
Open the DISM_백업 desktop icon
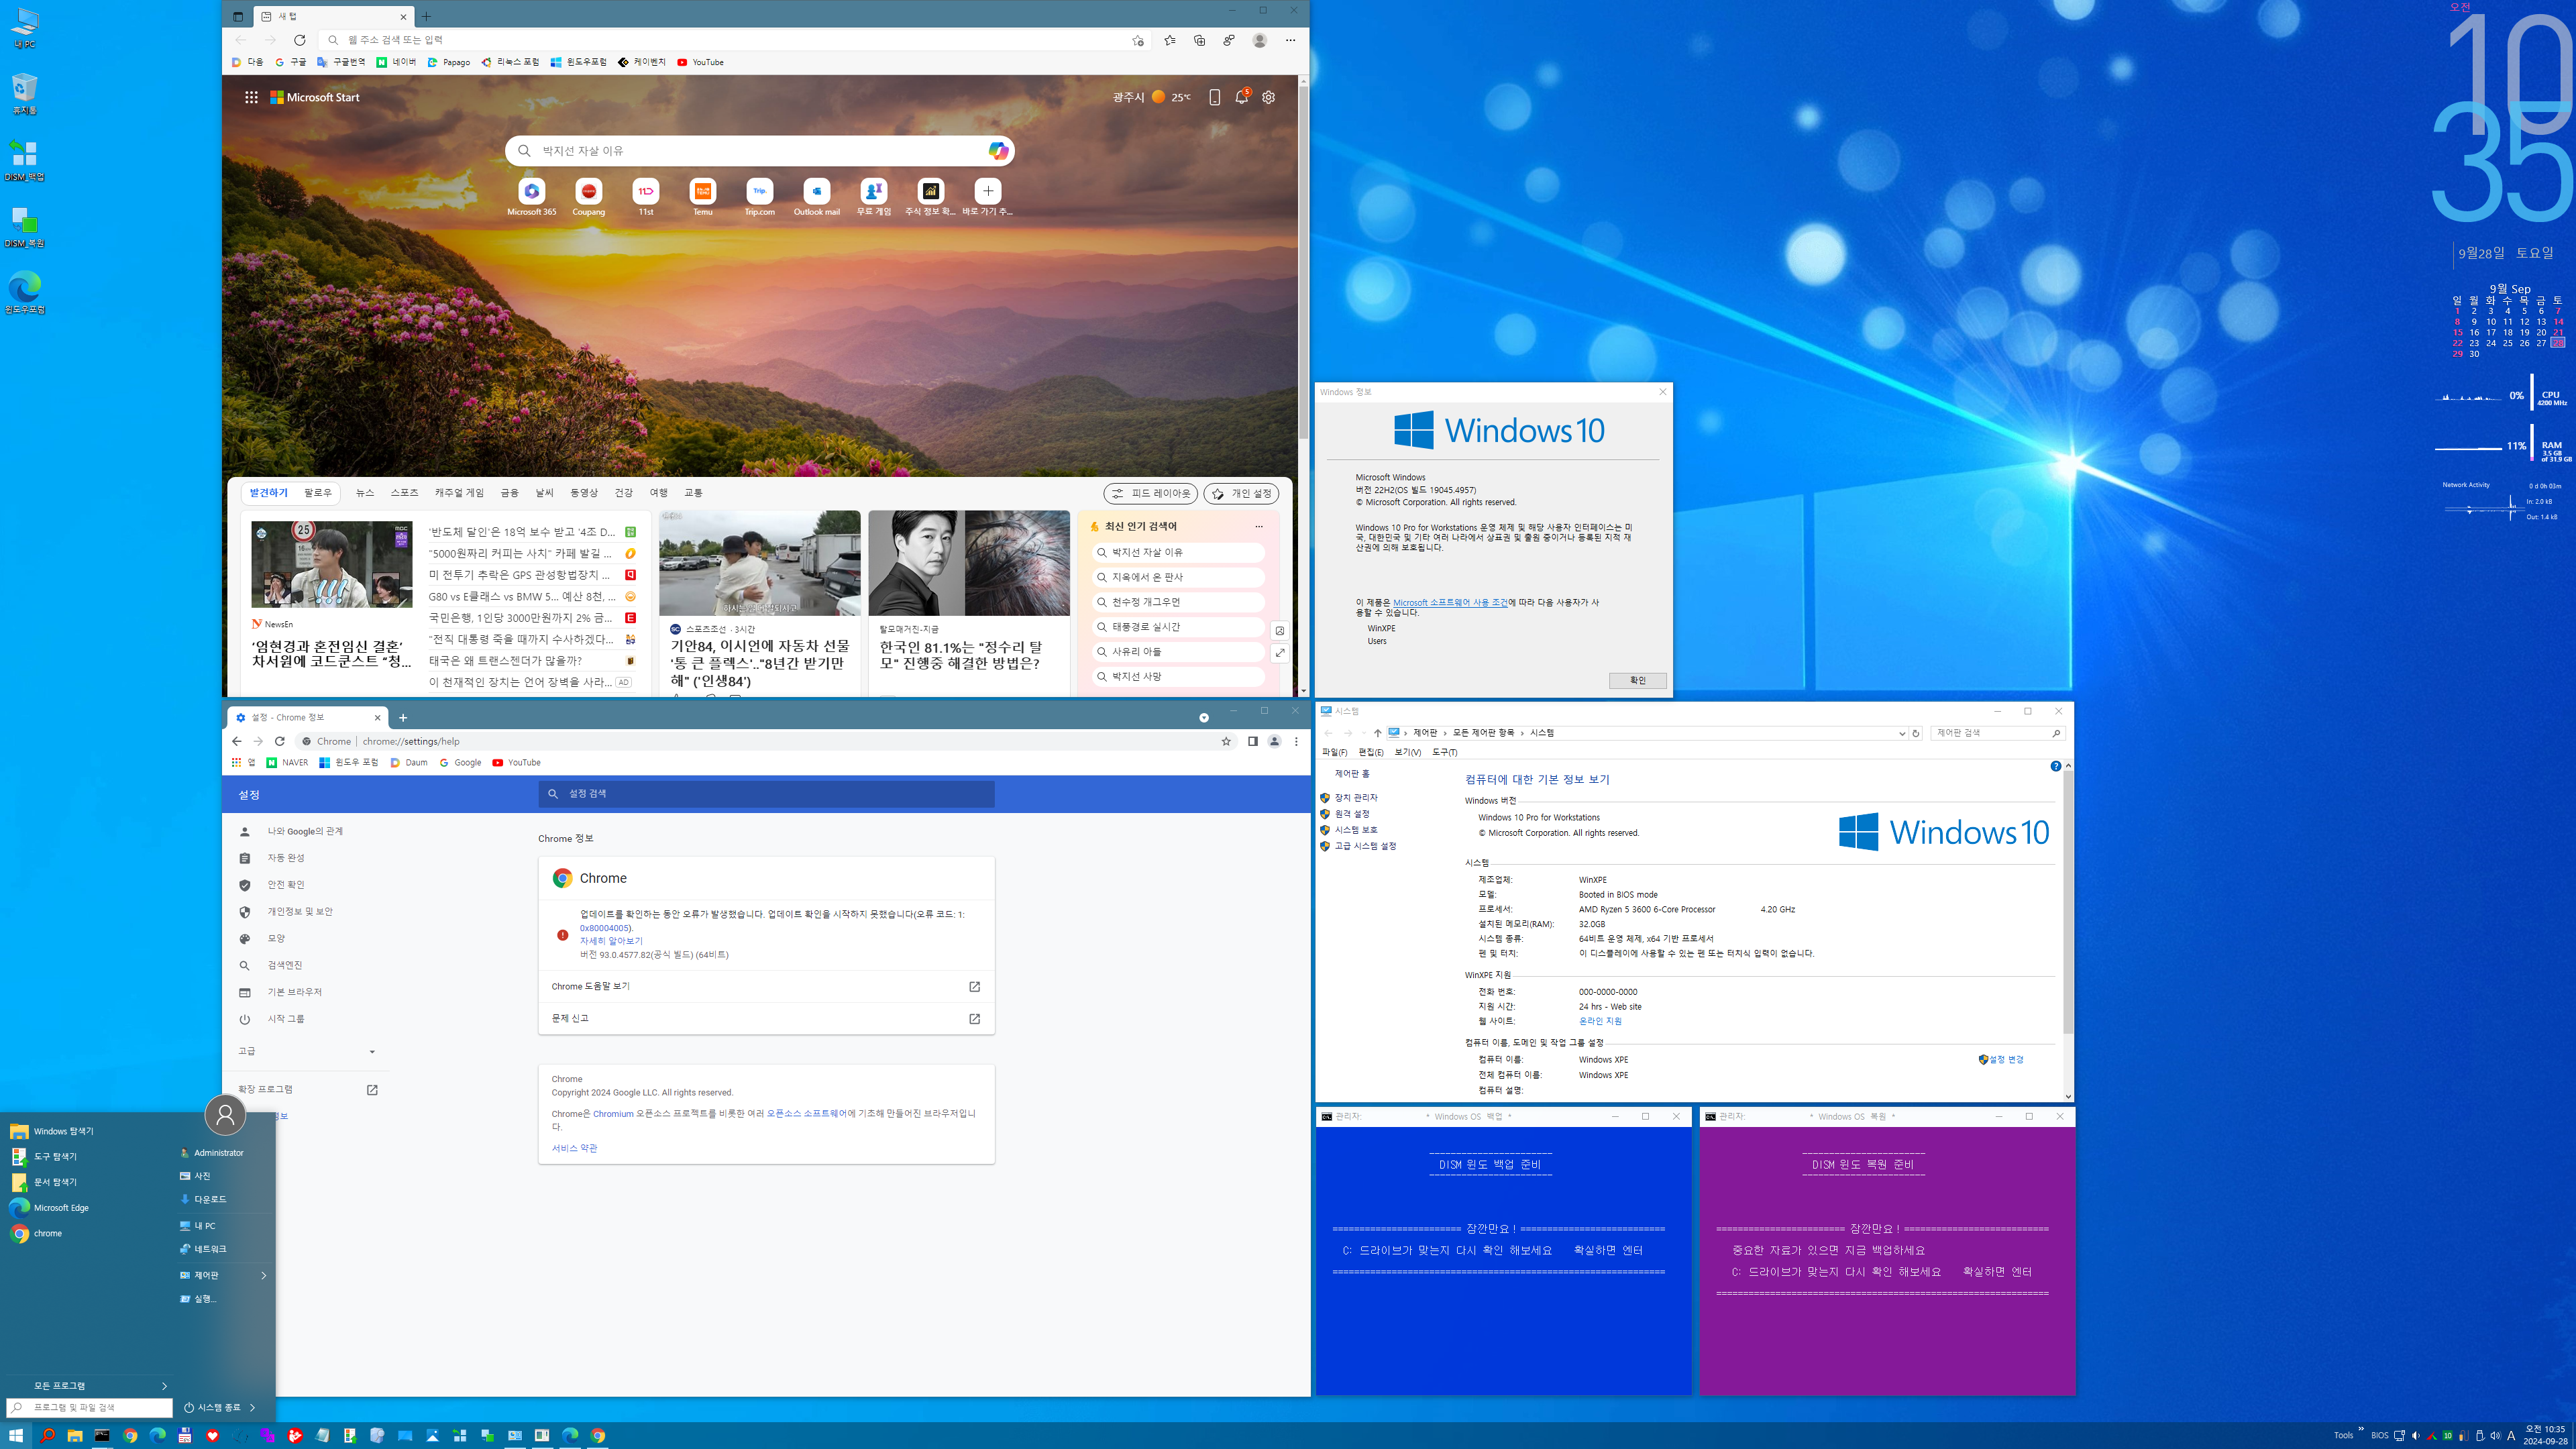click(25, 160)
